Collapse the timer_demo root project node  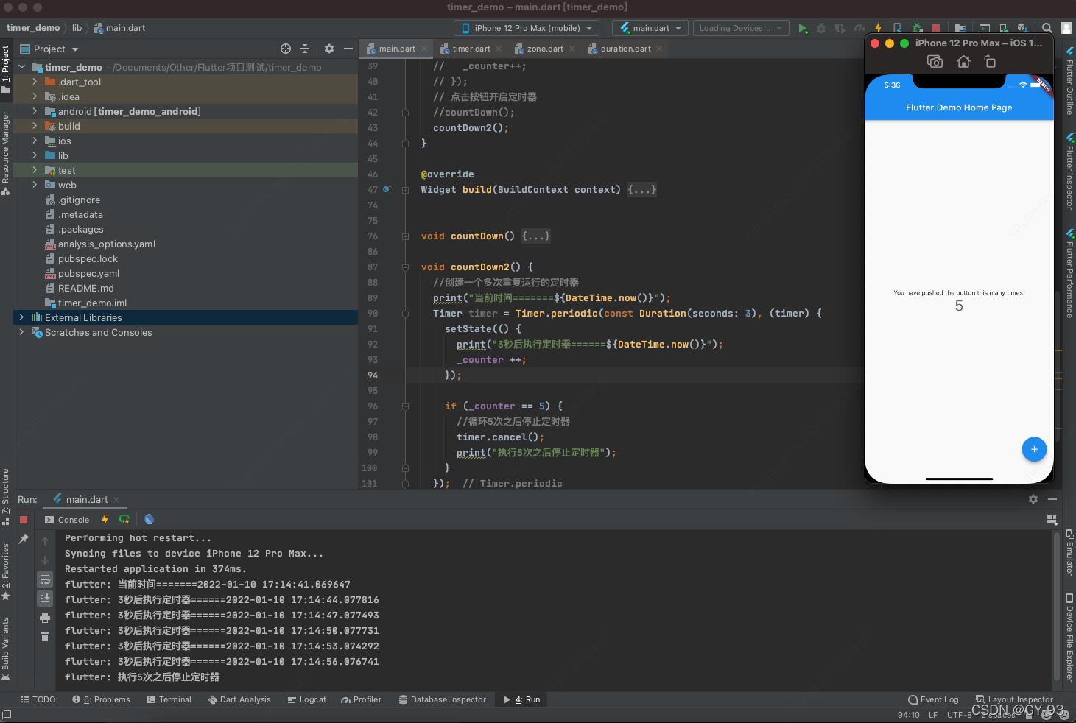21,67
